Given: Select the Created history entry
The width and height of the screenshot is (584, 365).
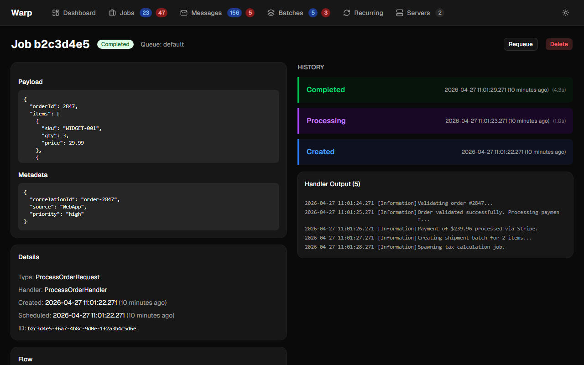Looking at the screenshot, I should pyautogui.click(x=435, y=152).
